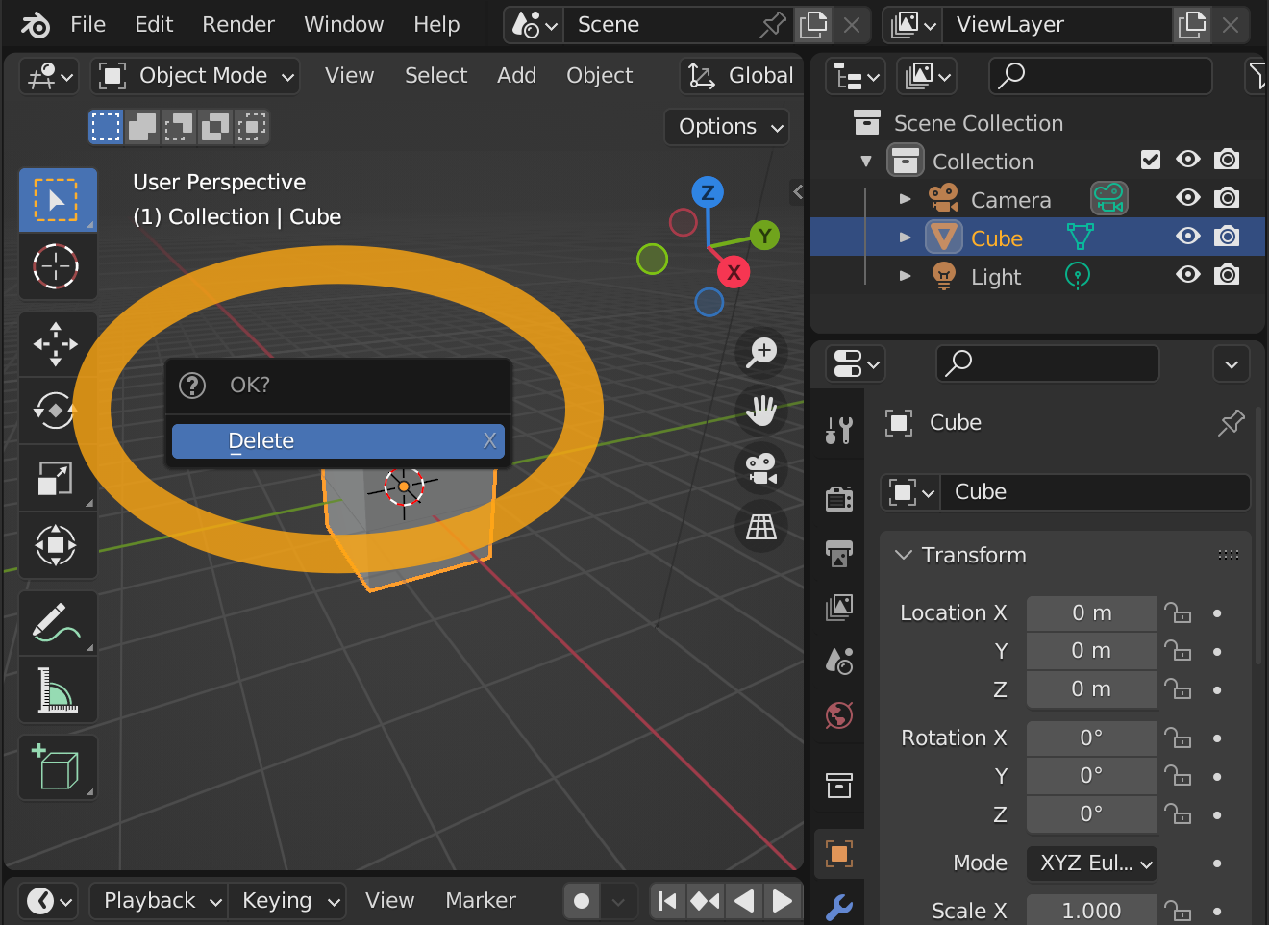Disable Light in renders camera icon
Image resolution: width=1269 pixels, height=925 pixels.
tap(1227, 275)
